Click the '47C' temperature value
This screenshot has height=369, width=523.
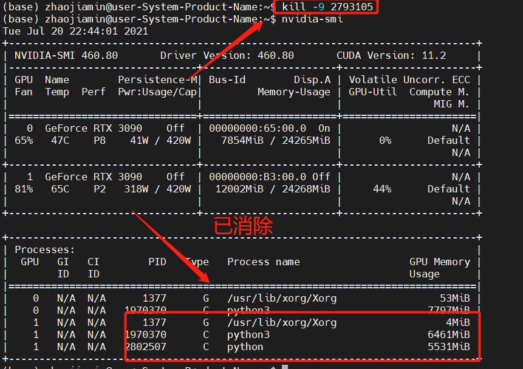pyautogui.click(x=60, y=140)
